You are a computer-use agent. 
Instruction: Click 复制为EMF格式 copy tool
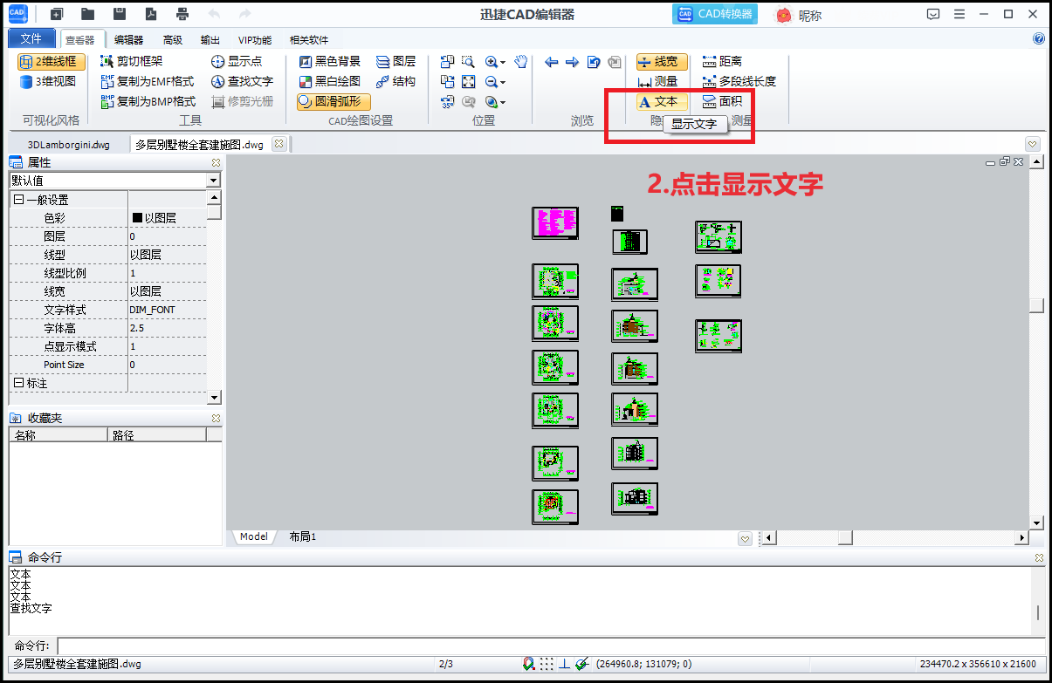[147, 81]
